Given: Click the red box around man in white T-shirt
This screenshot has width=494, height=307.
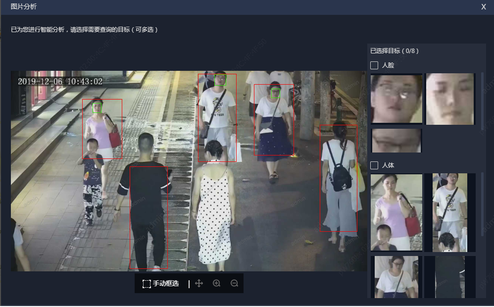Looking at the screenshot, I should [x=217, y=118].
